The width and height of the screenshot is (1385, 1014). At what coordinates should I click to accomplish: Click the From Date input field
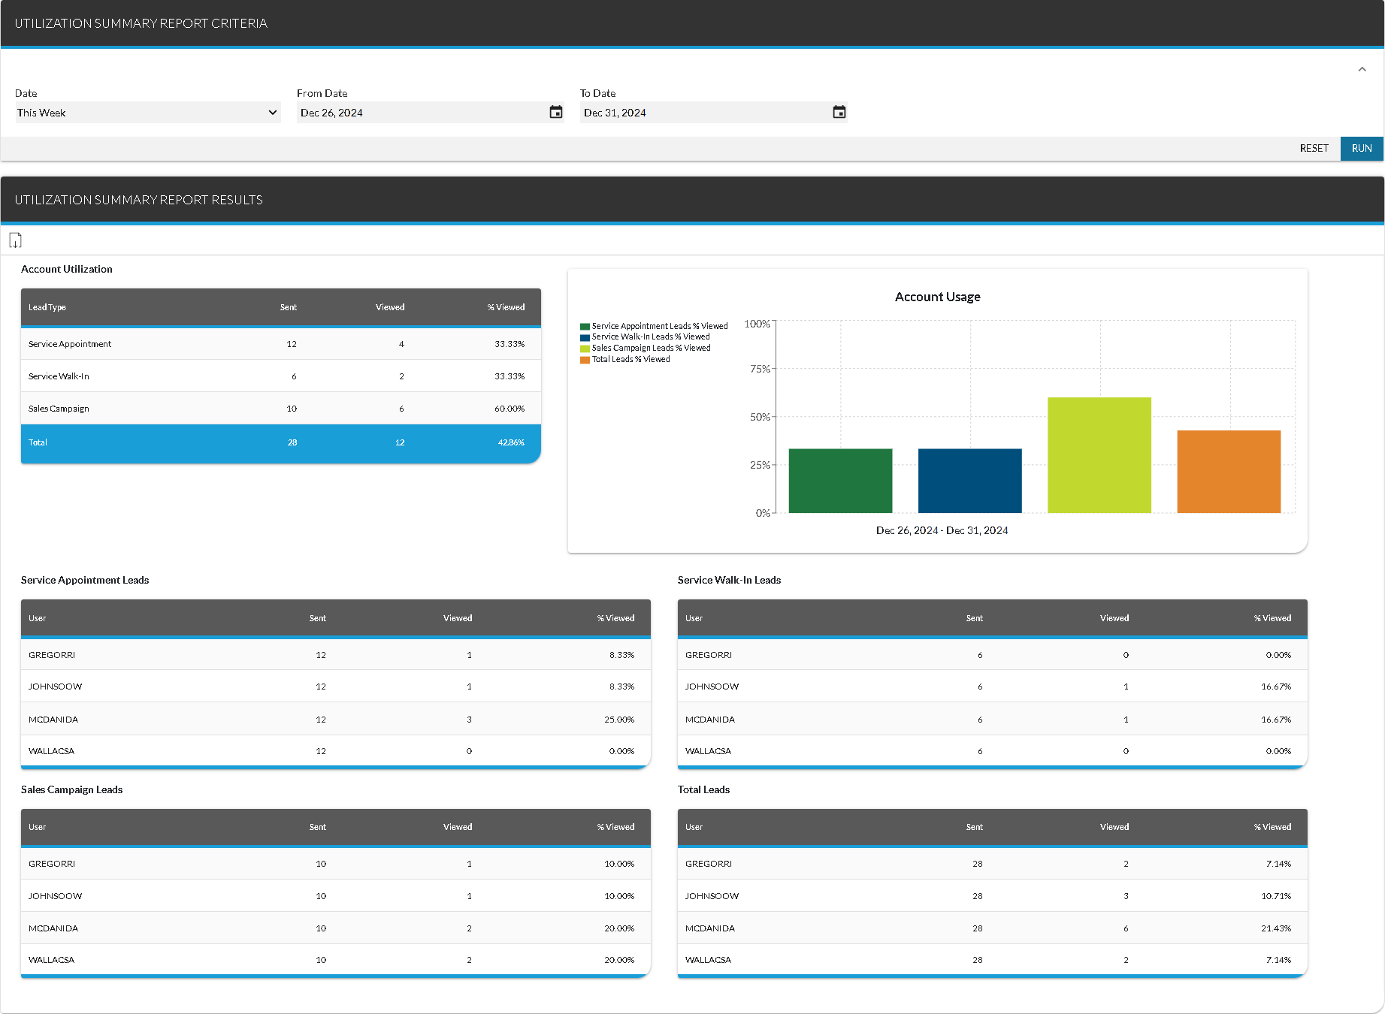point(421,113)
